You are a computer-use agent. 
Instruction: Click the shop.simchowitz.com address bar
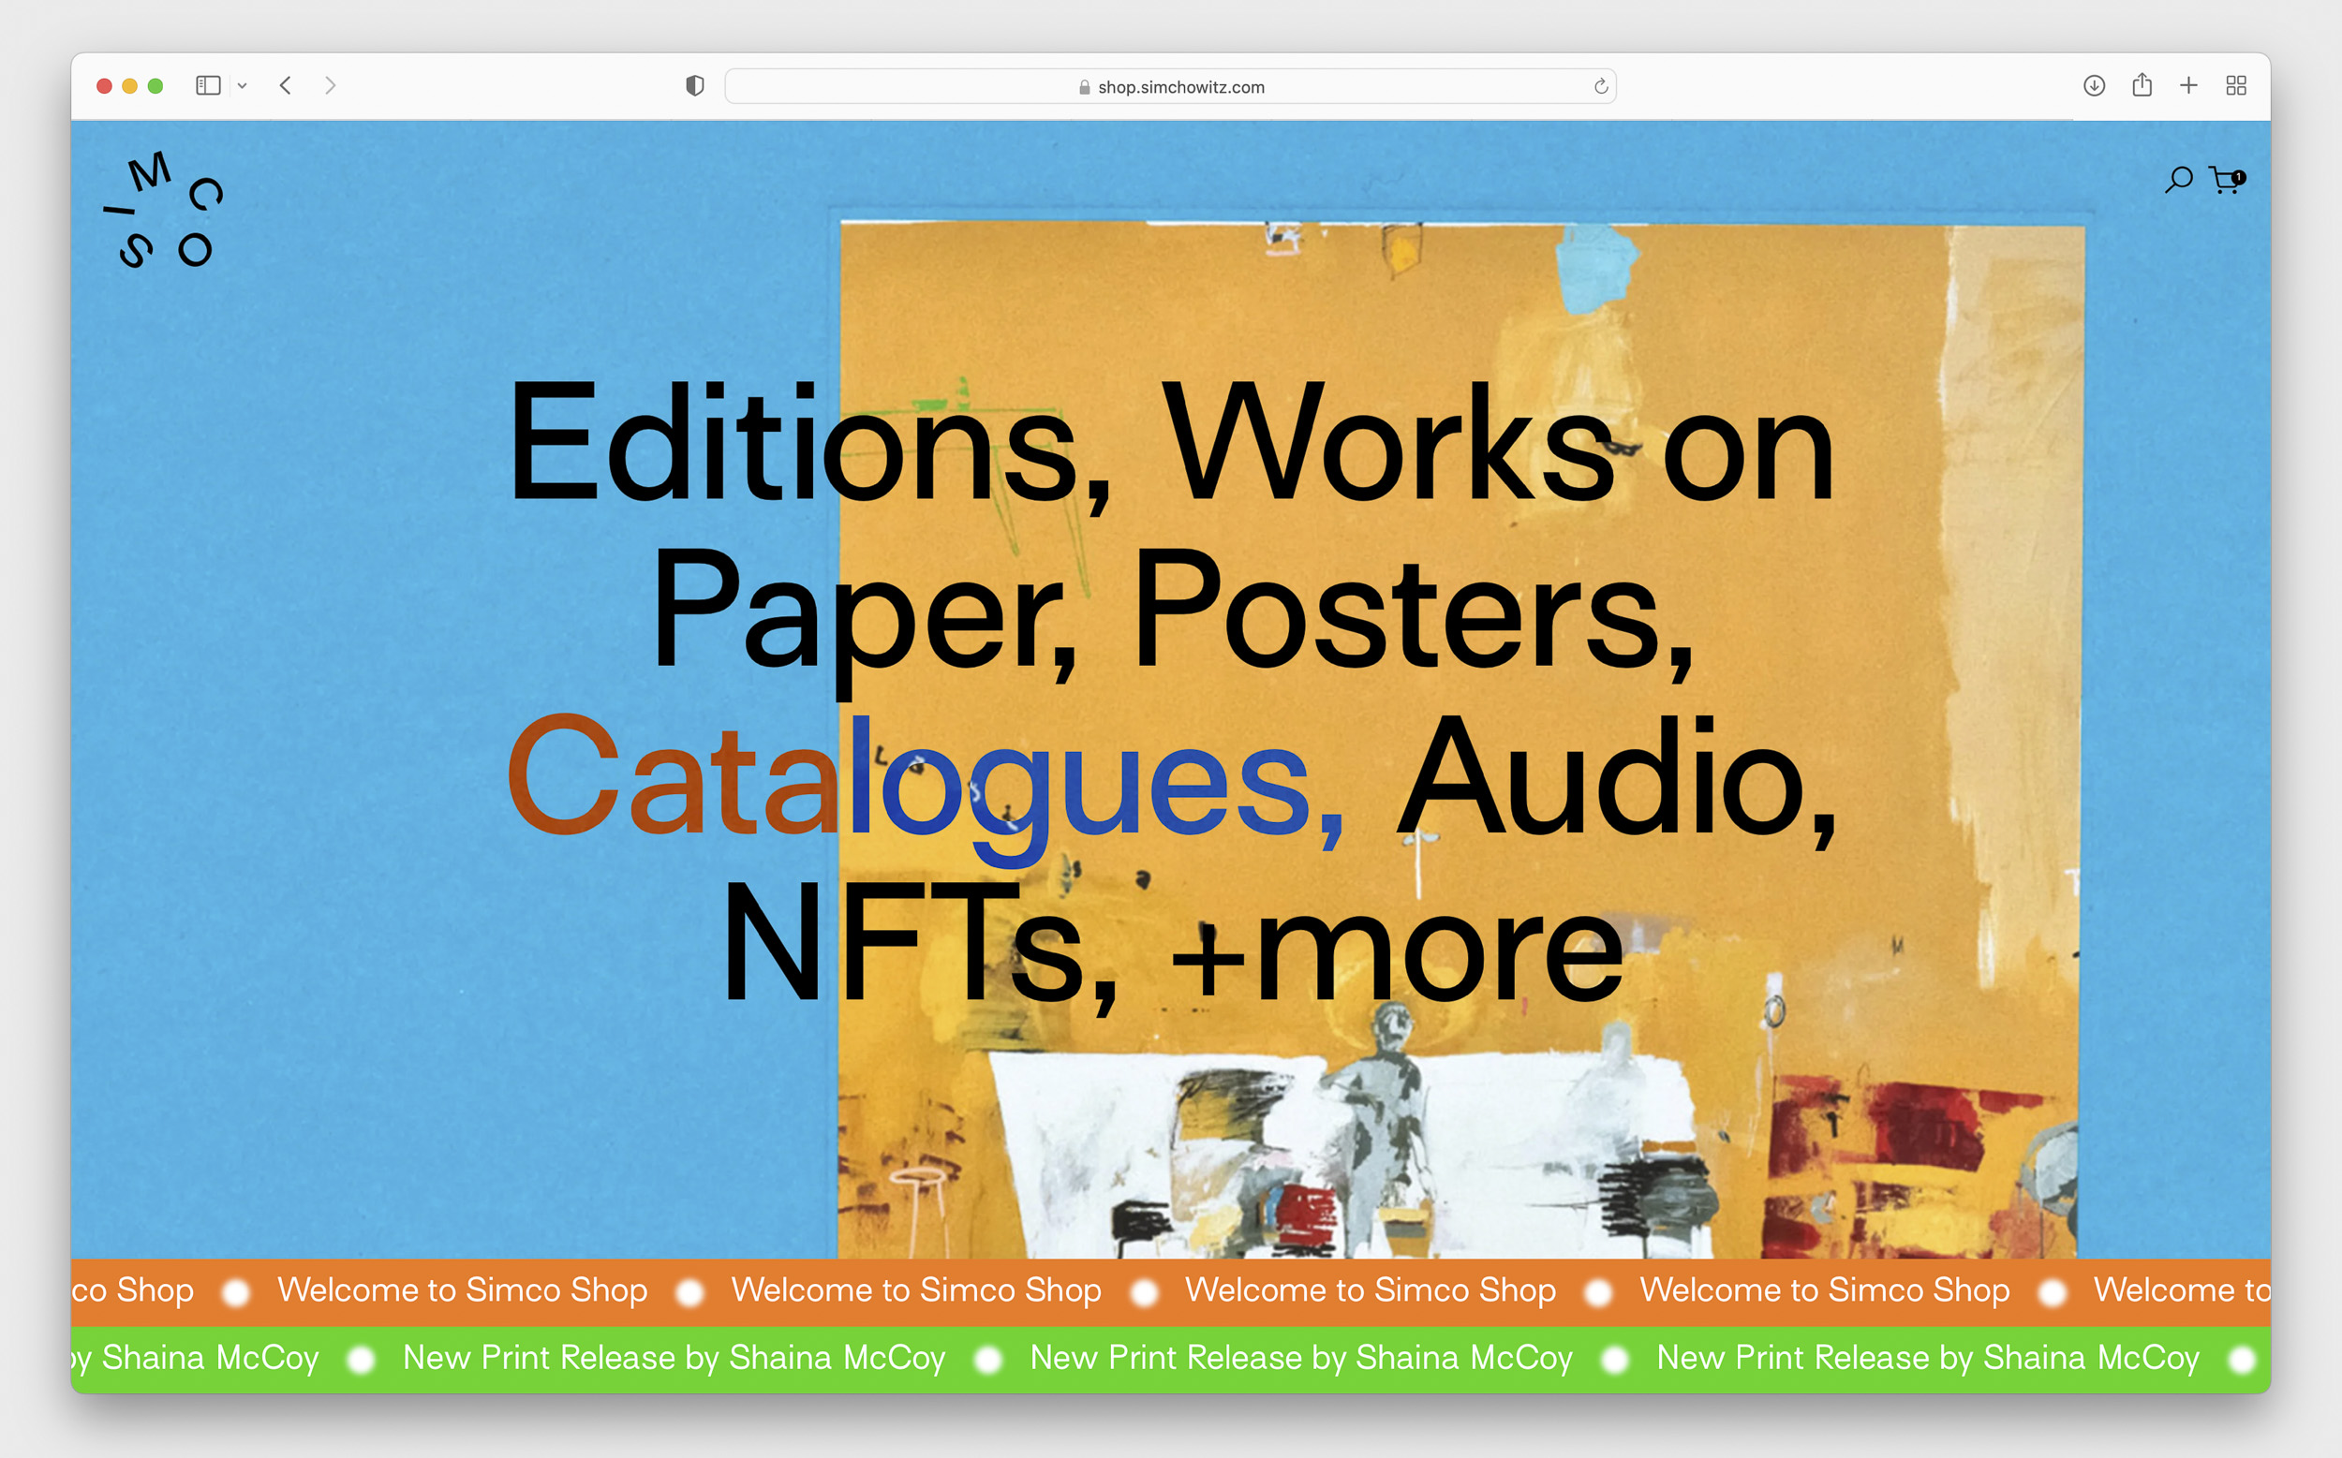[1169, 87]
